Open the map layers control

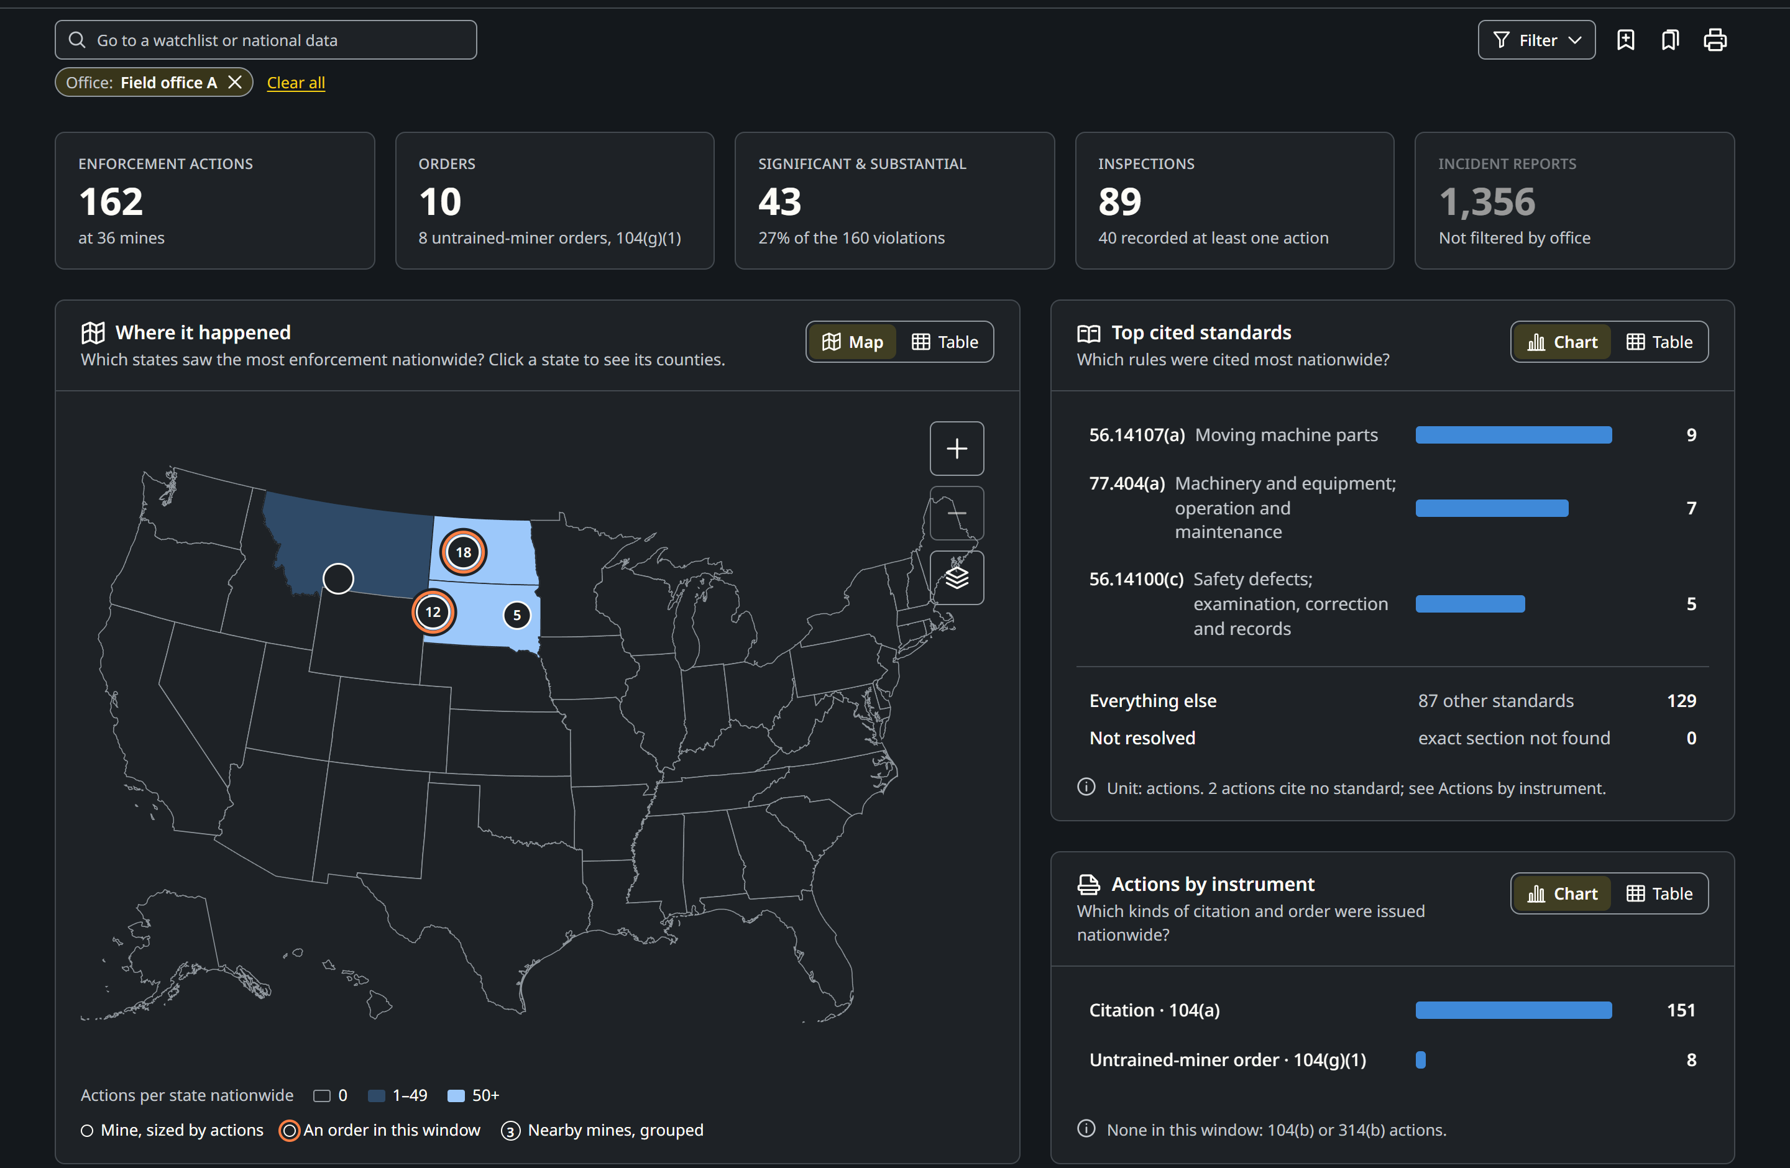click(x=957, y=578)
